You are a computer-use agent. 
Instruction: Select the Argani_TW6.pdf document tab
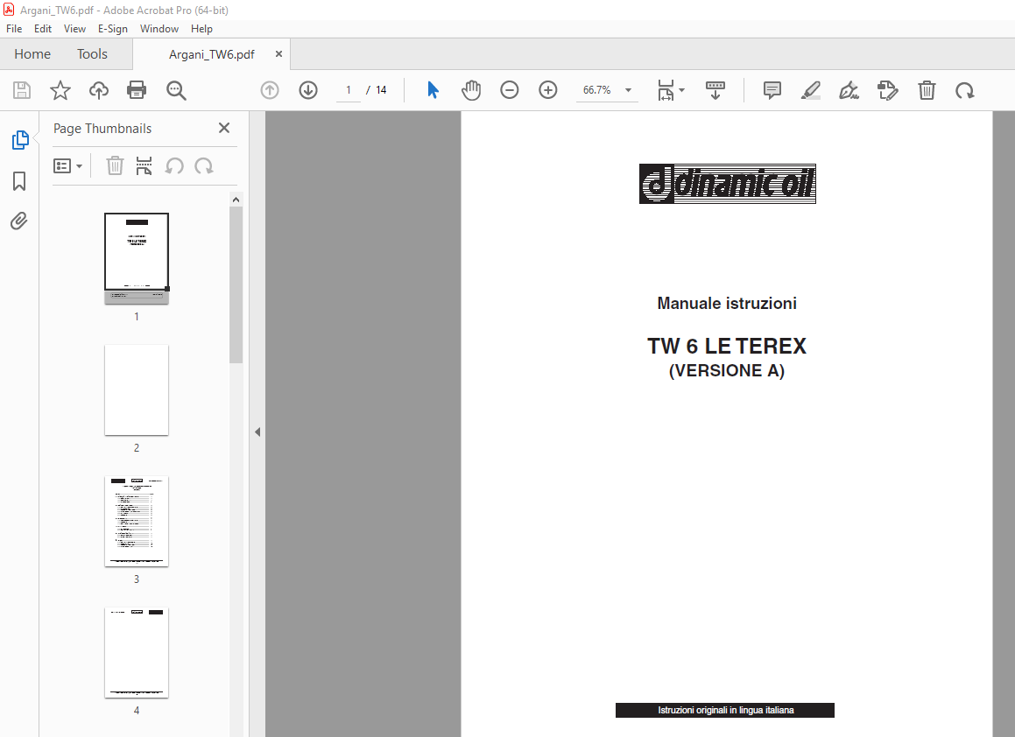click(212, 54)
